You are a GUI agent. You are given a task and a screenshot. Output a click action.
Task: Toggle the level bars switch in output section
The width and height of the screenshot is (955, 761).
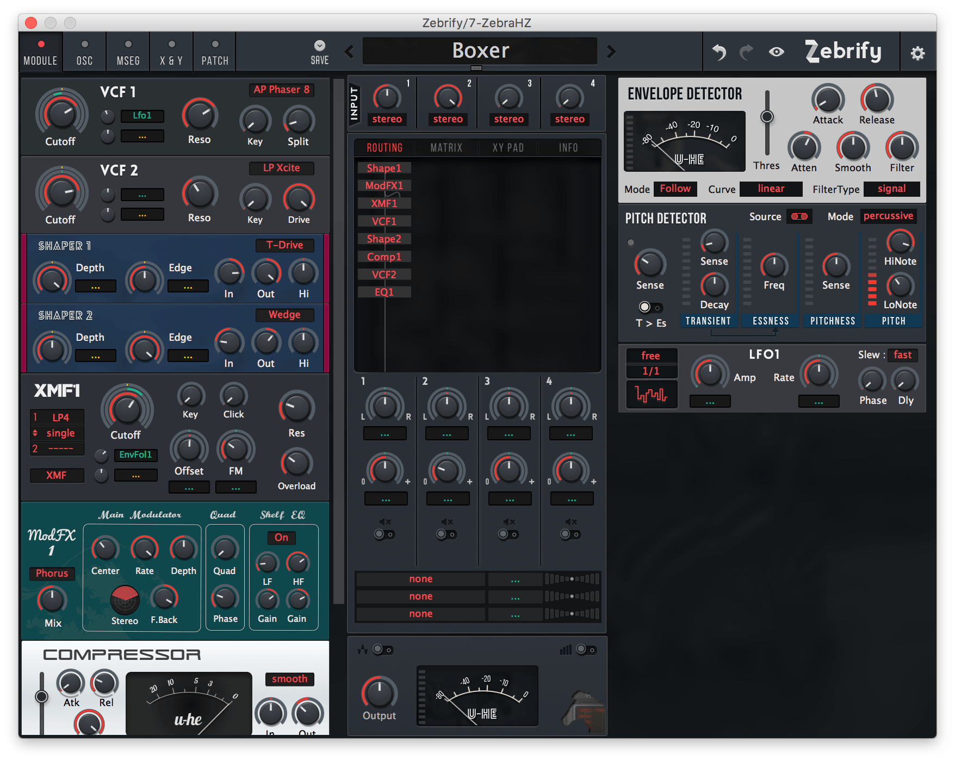[x=586, y=650]
